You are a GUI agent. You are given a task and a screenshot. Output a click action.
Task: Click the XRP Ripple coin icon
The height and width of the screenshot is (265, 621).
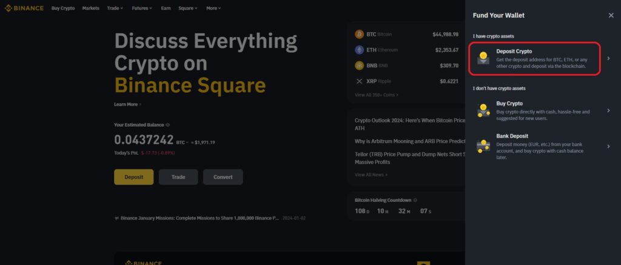click(x=359, y=81)
